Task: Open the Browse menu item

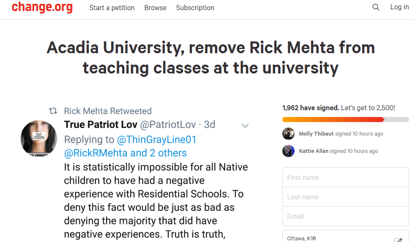Action: pyautogui.click(x=155, y=8)
